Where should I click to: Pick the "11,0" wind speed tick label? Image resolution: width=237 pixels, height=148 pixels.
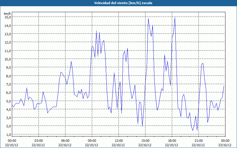[x=8, y=51]
